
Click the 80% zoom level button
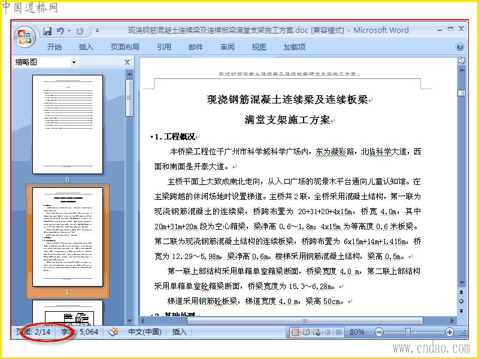[x=357, y=332]
